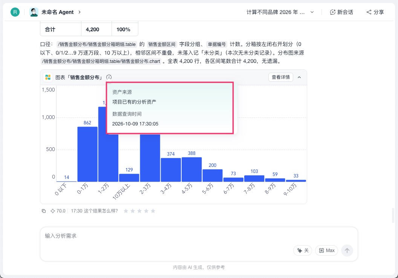Click the 销售金额分布.chart path tag

[x=101, y=61]
